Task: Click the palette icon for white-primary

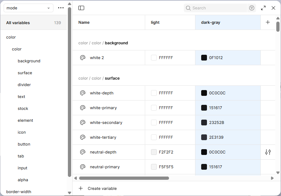Action: (x=83, y=108)
